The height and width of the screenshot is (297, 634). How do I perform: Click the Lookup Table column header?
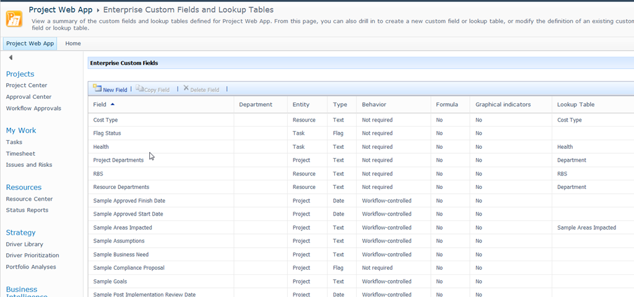pyautogui.click(x=575, y=104)
